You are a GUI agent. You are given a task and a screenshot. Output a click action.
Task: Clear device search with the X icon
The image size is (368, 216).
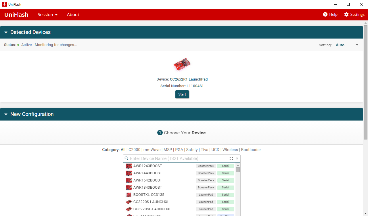pyautogui.click(x=237, y=158)
